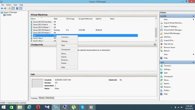Open the File menu
The image size is (195, 110).
click(x=3, y=5)
